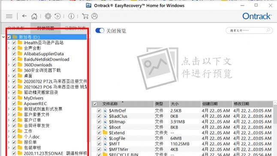The width and height of the screenshot is (277, 156).
Task: Sort by 修改日期 column header
Action: coord(241,104)
